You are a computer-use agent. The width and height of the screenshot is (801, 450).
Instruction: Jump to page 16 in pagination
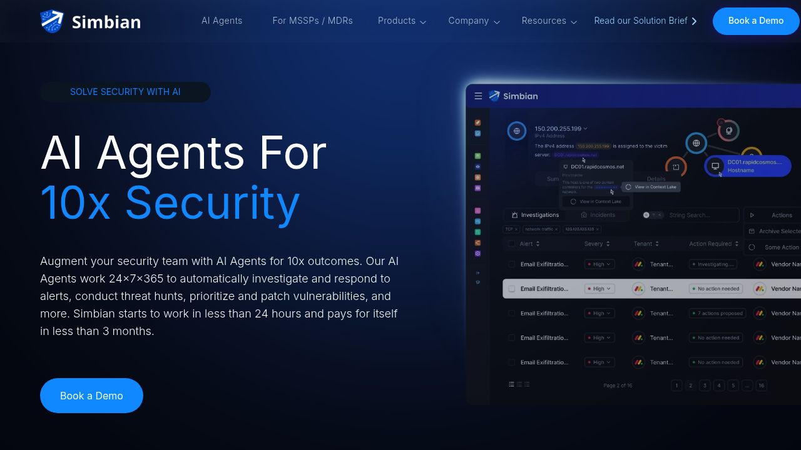tap(762, 386)
